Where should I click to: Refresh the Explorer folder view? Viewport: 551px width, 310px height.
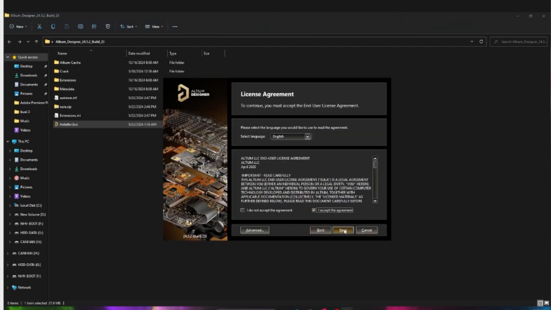[x=481, y=41]
